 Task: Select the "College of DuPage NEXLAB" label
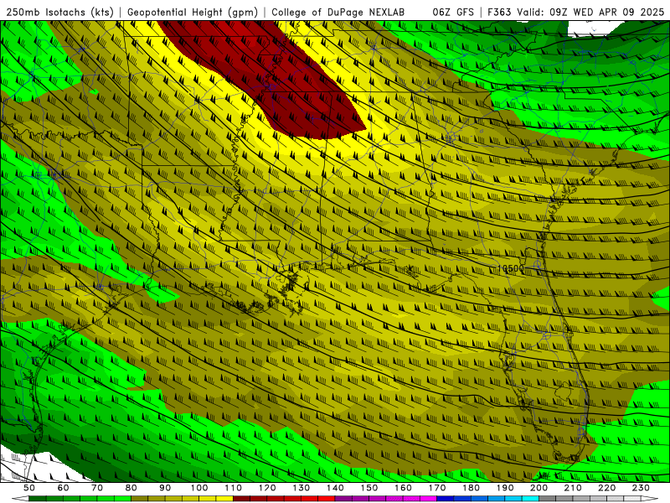coord(338,13)
